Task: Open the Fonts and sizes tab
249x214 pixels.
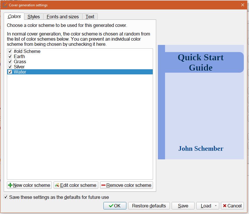Action: pos(62,17)
